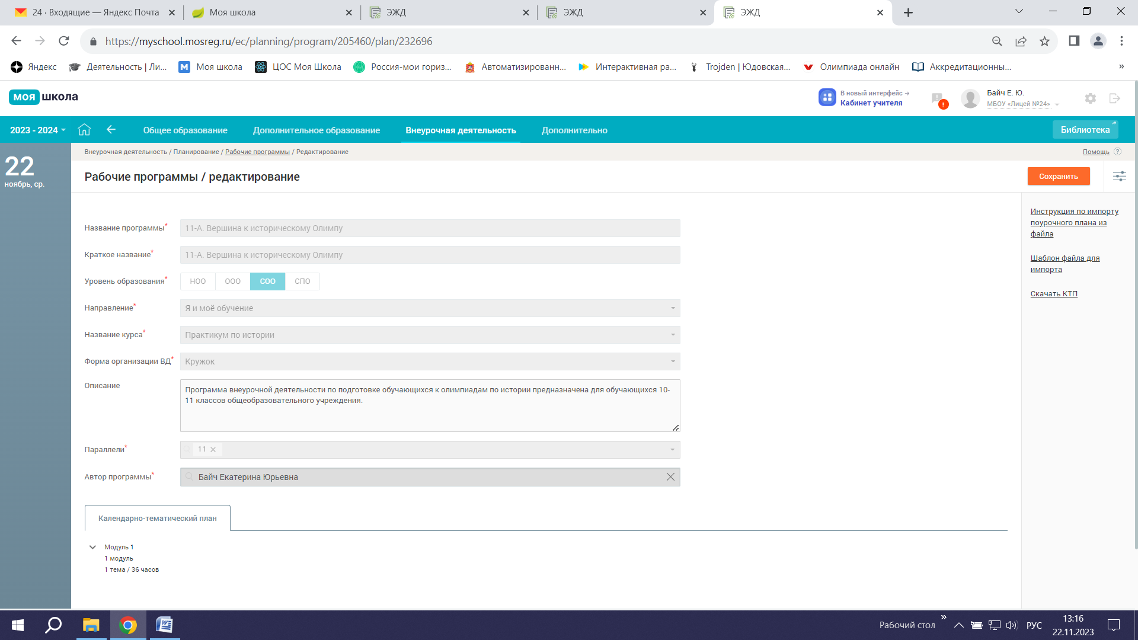The image size is (1138, 640).
Task: Bookmark this page with the star icon
Action: 1044,41
